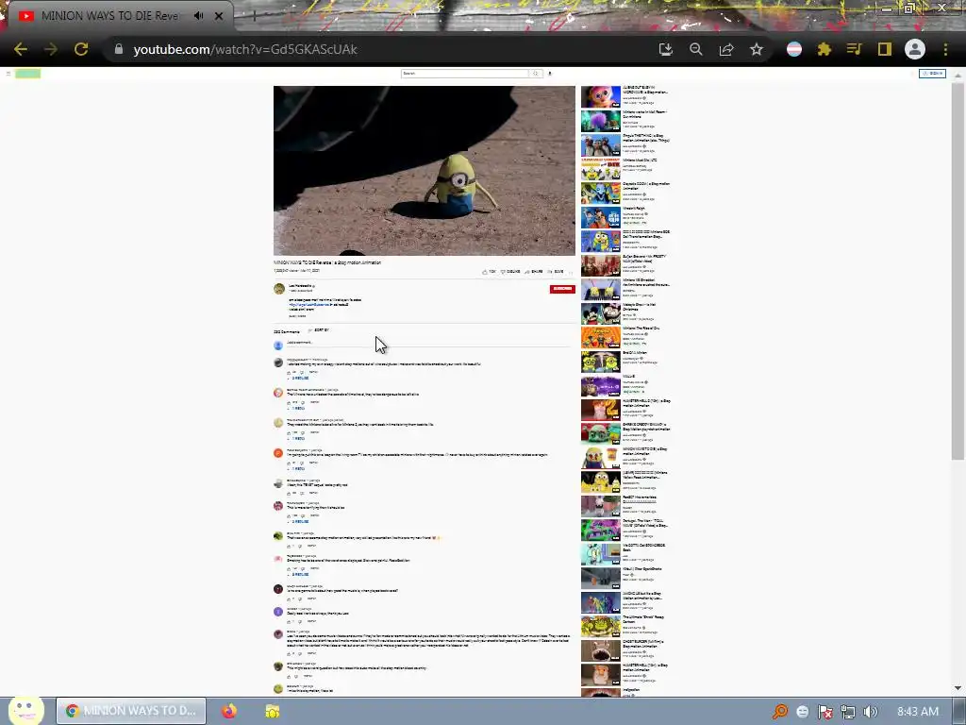Open the Mickey Mouse suggested video thumbnail
This screenshot has width=966, height=725.
[601, 313]
